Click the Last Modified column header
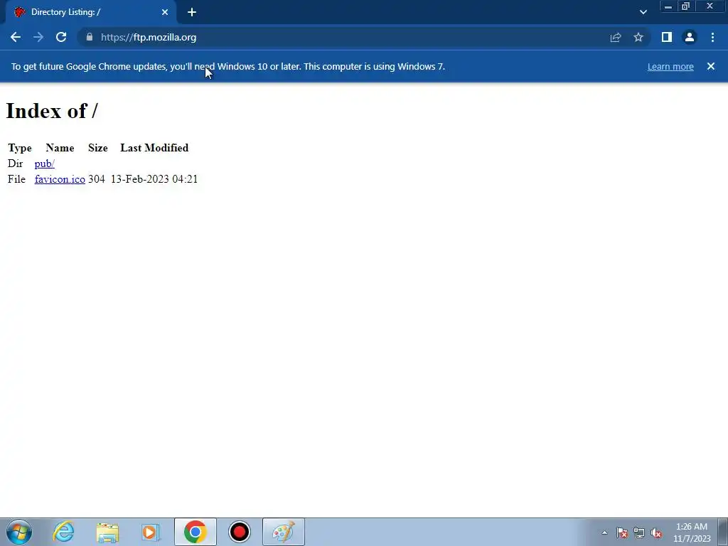The image size is (728, 546). tap(154, 148)
